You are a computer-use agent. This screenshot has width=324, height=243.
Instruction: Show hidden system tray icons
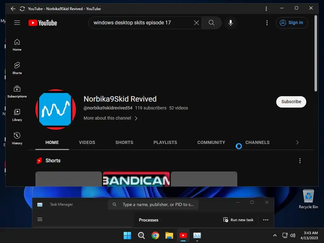pyautogui.click(x=275, y=235)
